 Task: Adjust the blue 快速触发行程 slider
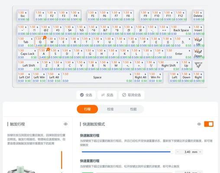(126, 152)
